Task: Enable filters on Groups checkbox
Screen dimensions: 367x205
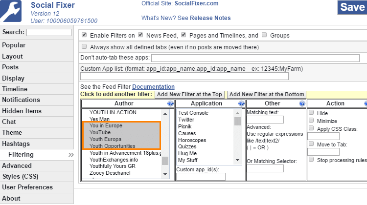Action: 264,35
